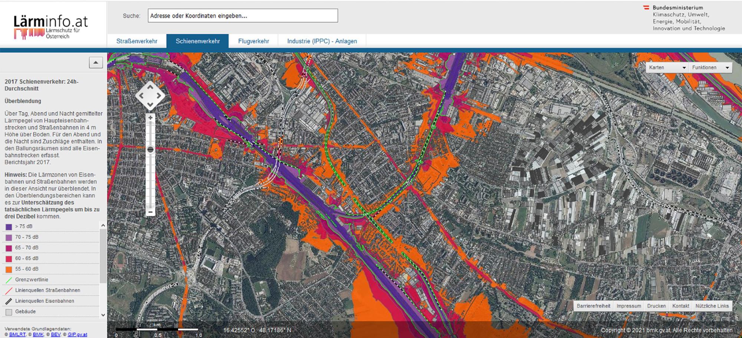Zoom out with the minus button
This screenshot has height=338, width=742.
150,212
